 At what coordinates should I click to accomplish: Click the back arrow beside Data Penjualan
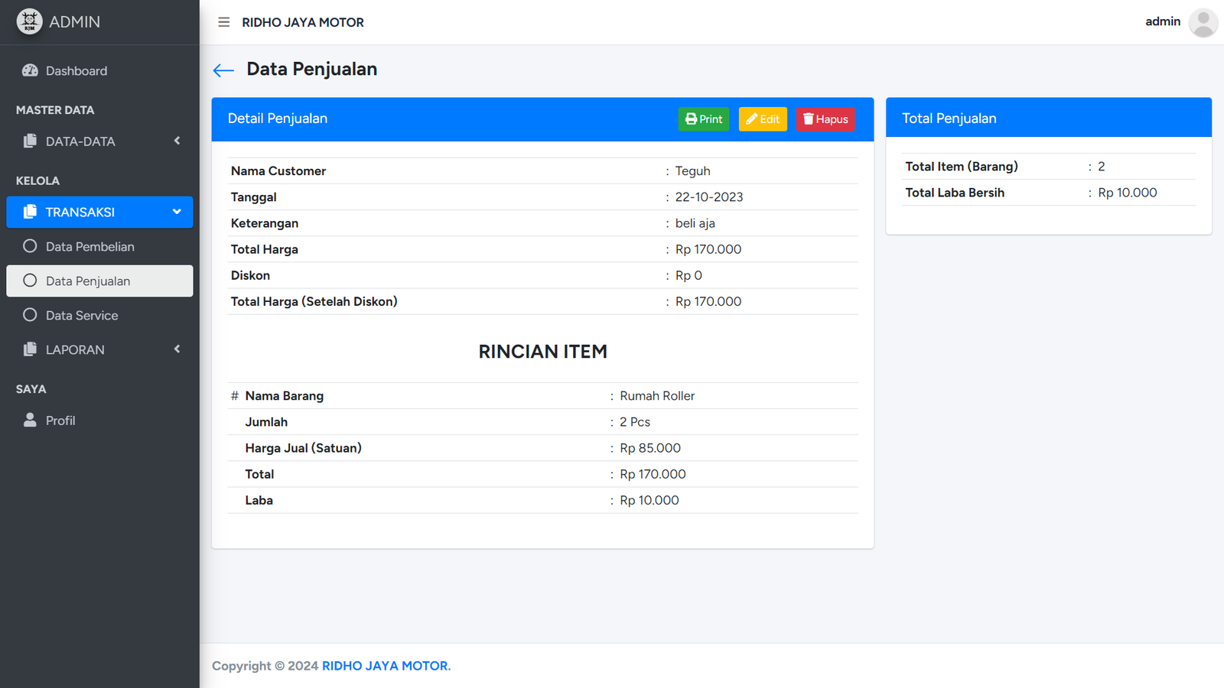pyautogui.click(x=223, y=70)
